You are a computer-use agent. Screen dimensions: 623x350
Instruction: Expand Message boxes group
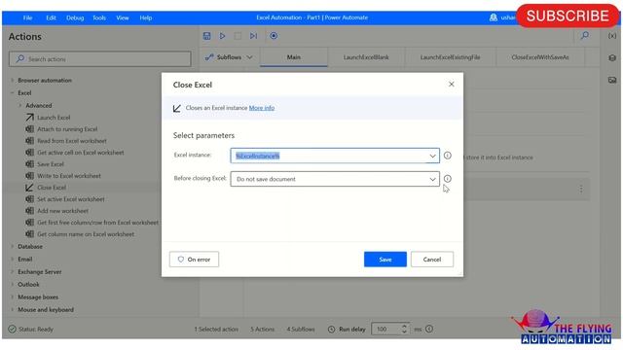(x=13, y=297)
